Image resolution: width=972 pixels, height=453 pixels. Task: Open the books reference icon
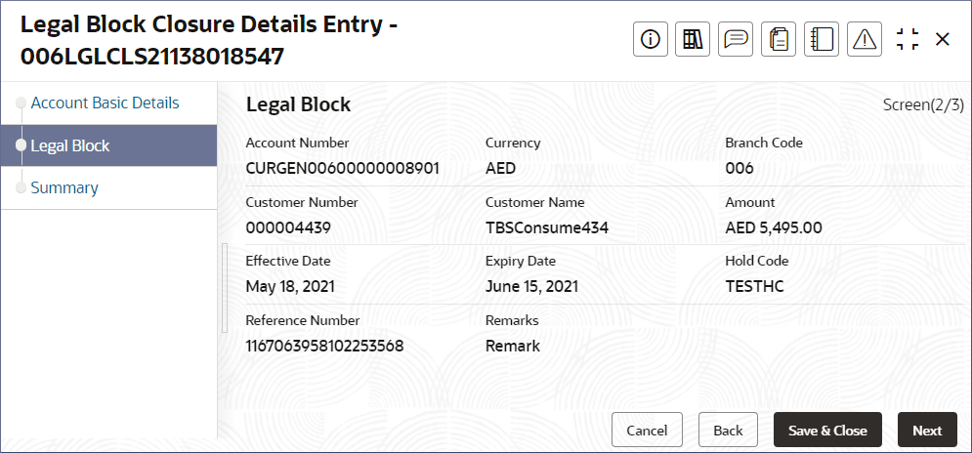(x=693, y=40)
